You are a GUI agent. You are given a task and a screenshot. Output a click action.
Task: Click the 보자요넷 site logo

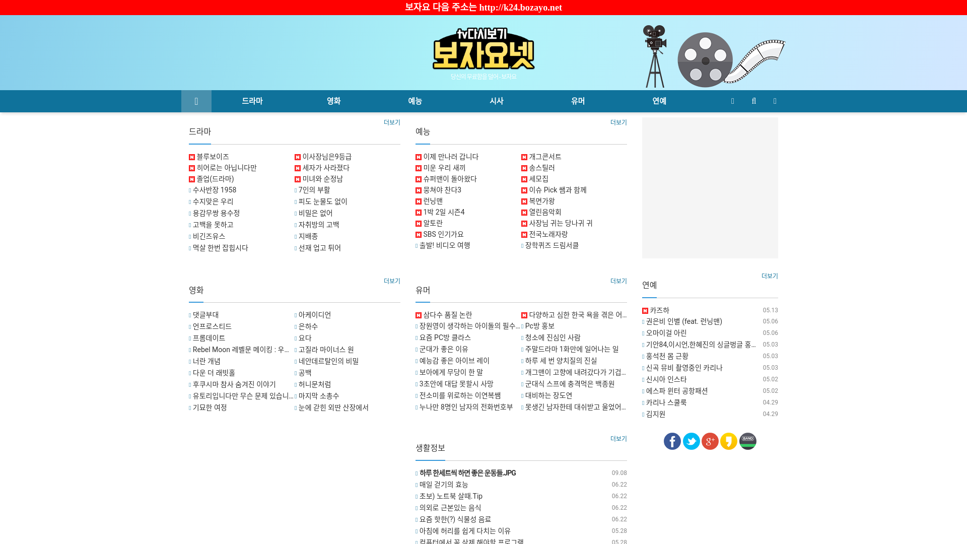[x=483, y=49]
